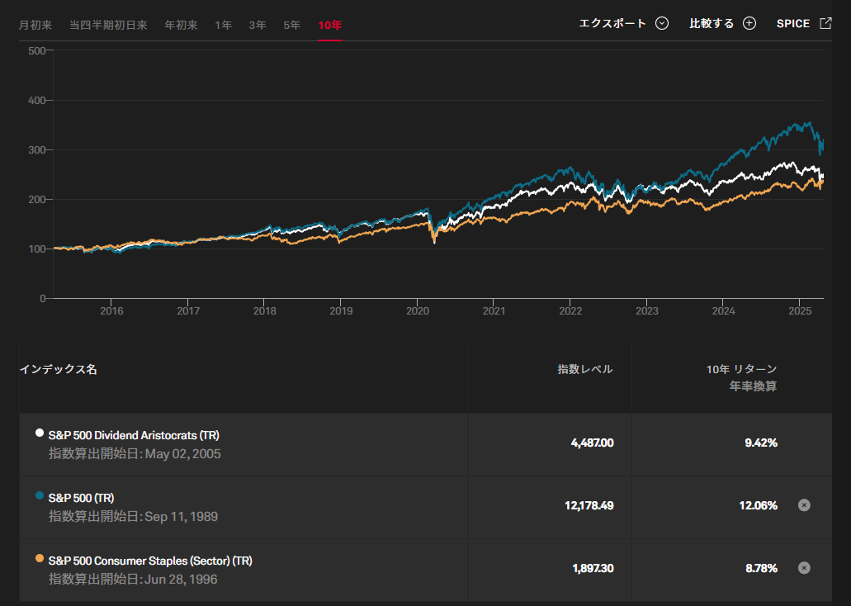Image resolution: width=851 pixels, height=606 pixels.
Task: Click the 300 y-axis label
Action: pyautogui.click(x=37, y=150)
